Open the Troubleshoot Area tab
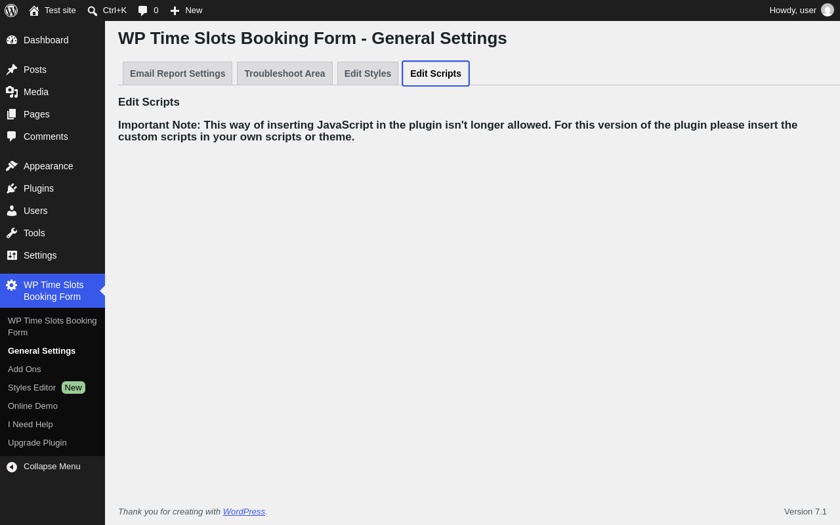The width and height of the screenshot is (840, 525). click(285, 73)
